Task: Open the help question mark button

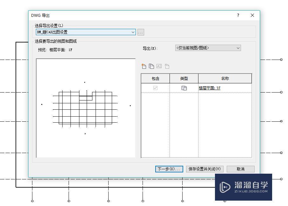Action: pyautogui.click(x=238, y=15)
